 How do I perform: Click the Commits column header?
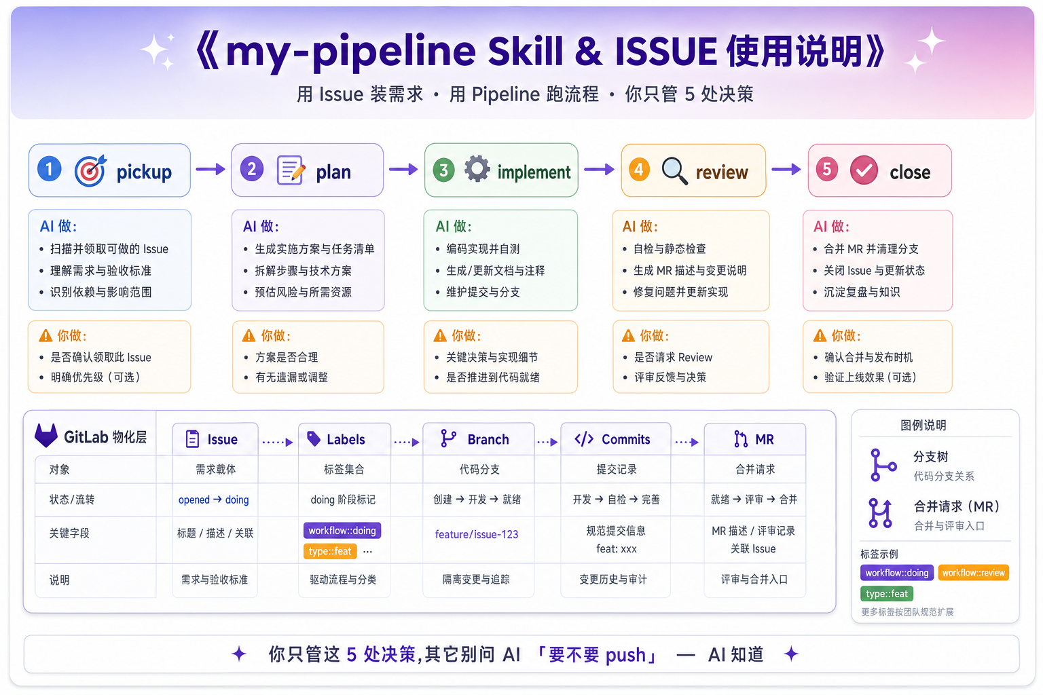[x=616, y=439]
